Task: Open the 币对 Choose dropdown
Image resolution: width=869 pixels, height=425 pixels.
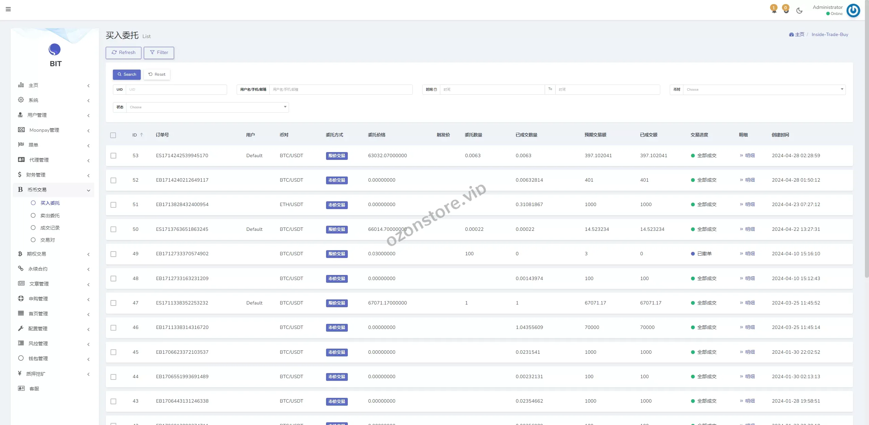Action: pos(764,90)
